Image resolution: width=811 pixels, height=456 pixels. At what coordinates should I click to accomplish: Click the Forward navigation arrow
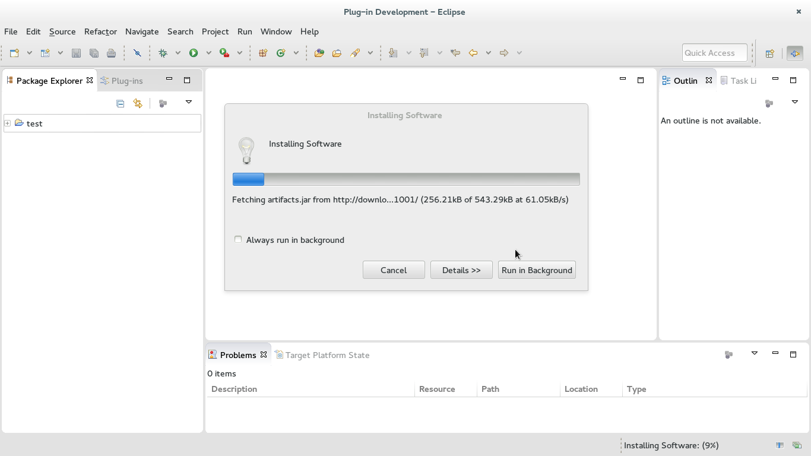504,53
